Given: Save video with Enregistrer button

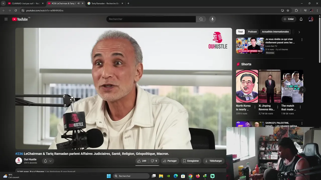Looking at the screenshot, I should coord(191,161).
